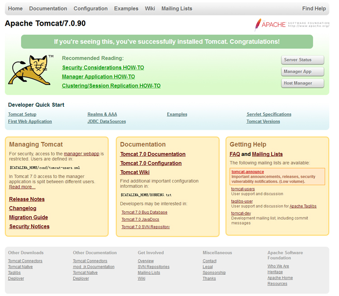Image resolution: width=339 pixels, height=296 pixels.
Task: Open Tomcat Connectors under Other Documentation
Action: [x=90, y=261]
